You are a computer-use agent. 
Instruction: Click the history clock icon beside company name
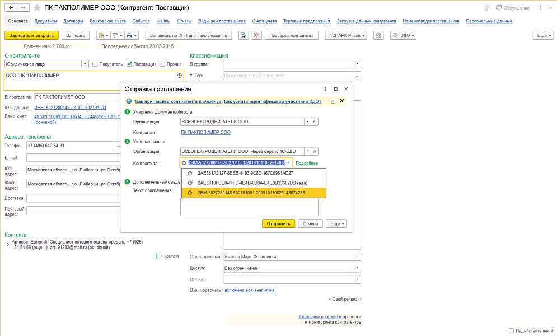point(179,76)
